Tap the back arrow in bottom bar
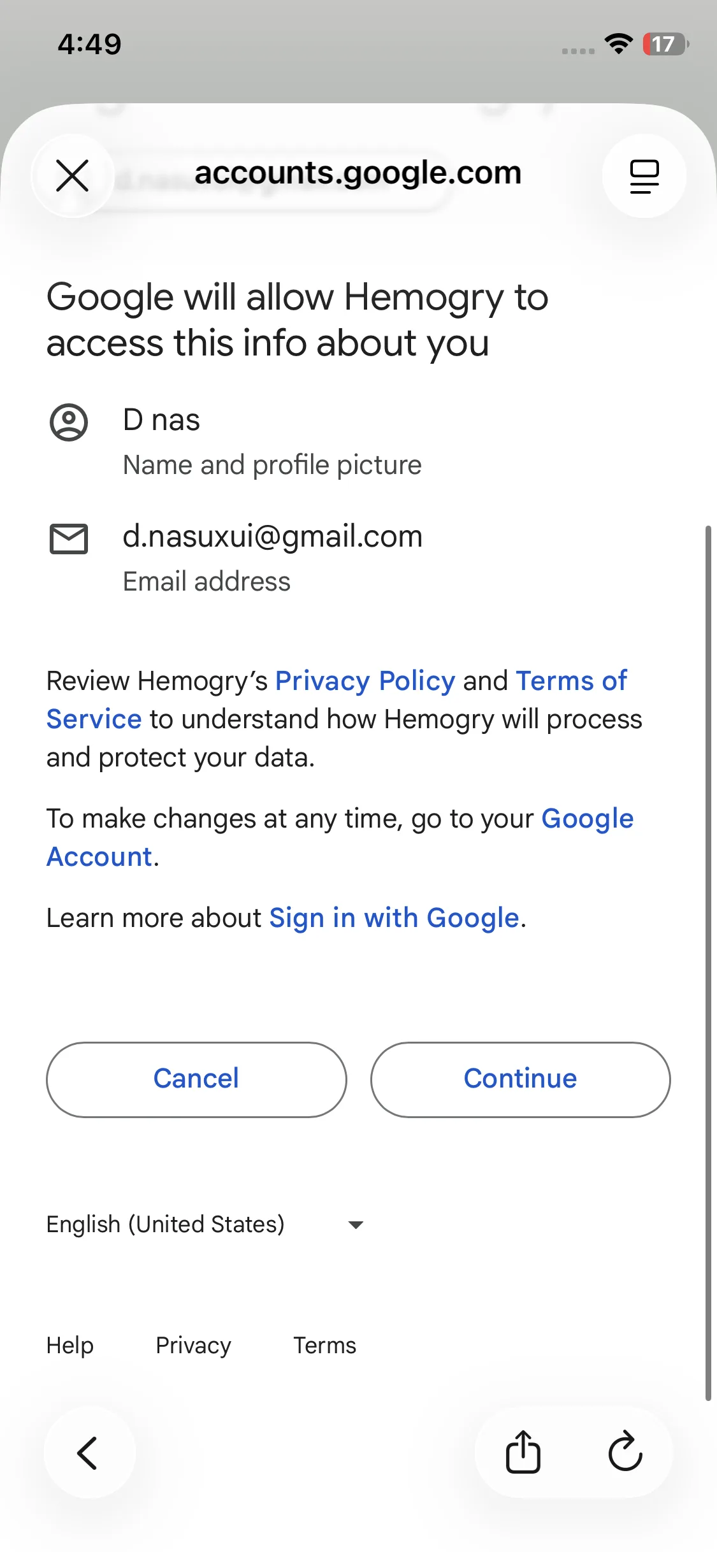717x1552 pixels. [x=89, y=1453]
